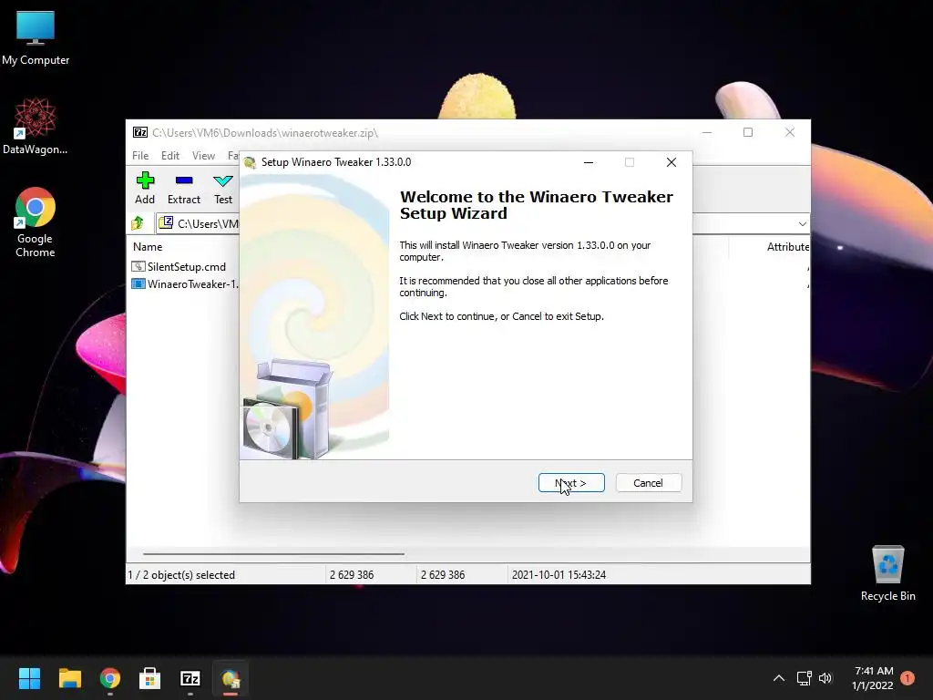The height and width of the screenshot is (700, 933).
Task: Expand the 7-Zip address bar dropdown
Action: pos(802,224)
